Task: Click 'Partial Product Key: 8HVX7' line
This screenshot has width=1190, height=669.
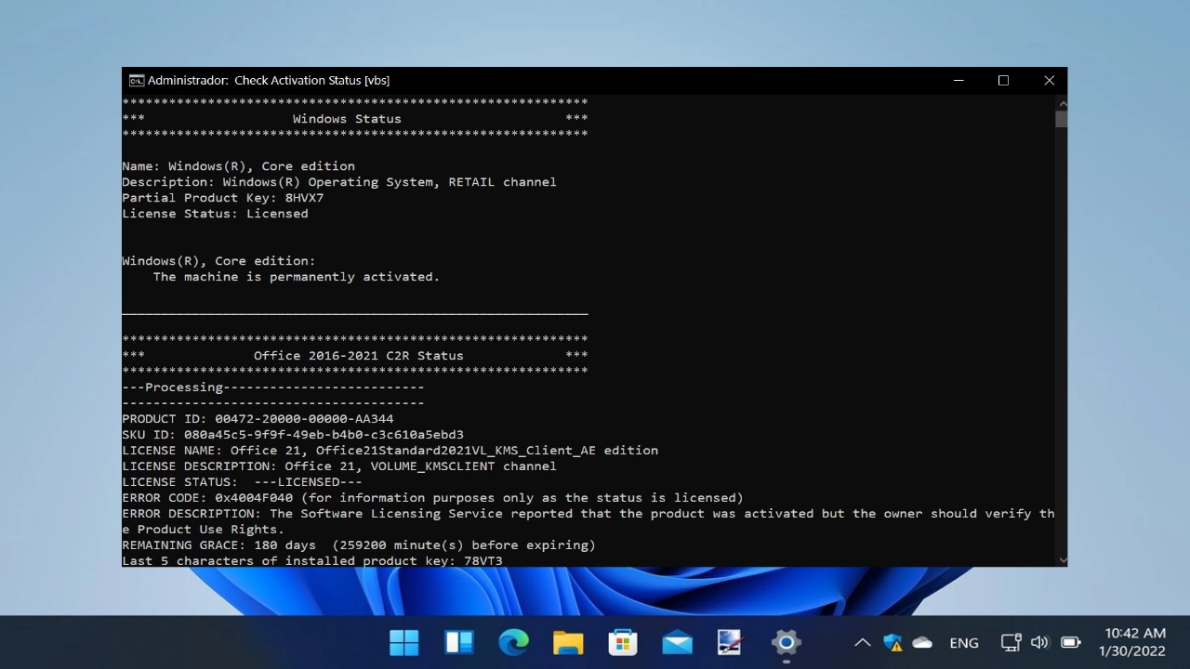Action: [223, 198]
